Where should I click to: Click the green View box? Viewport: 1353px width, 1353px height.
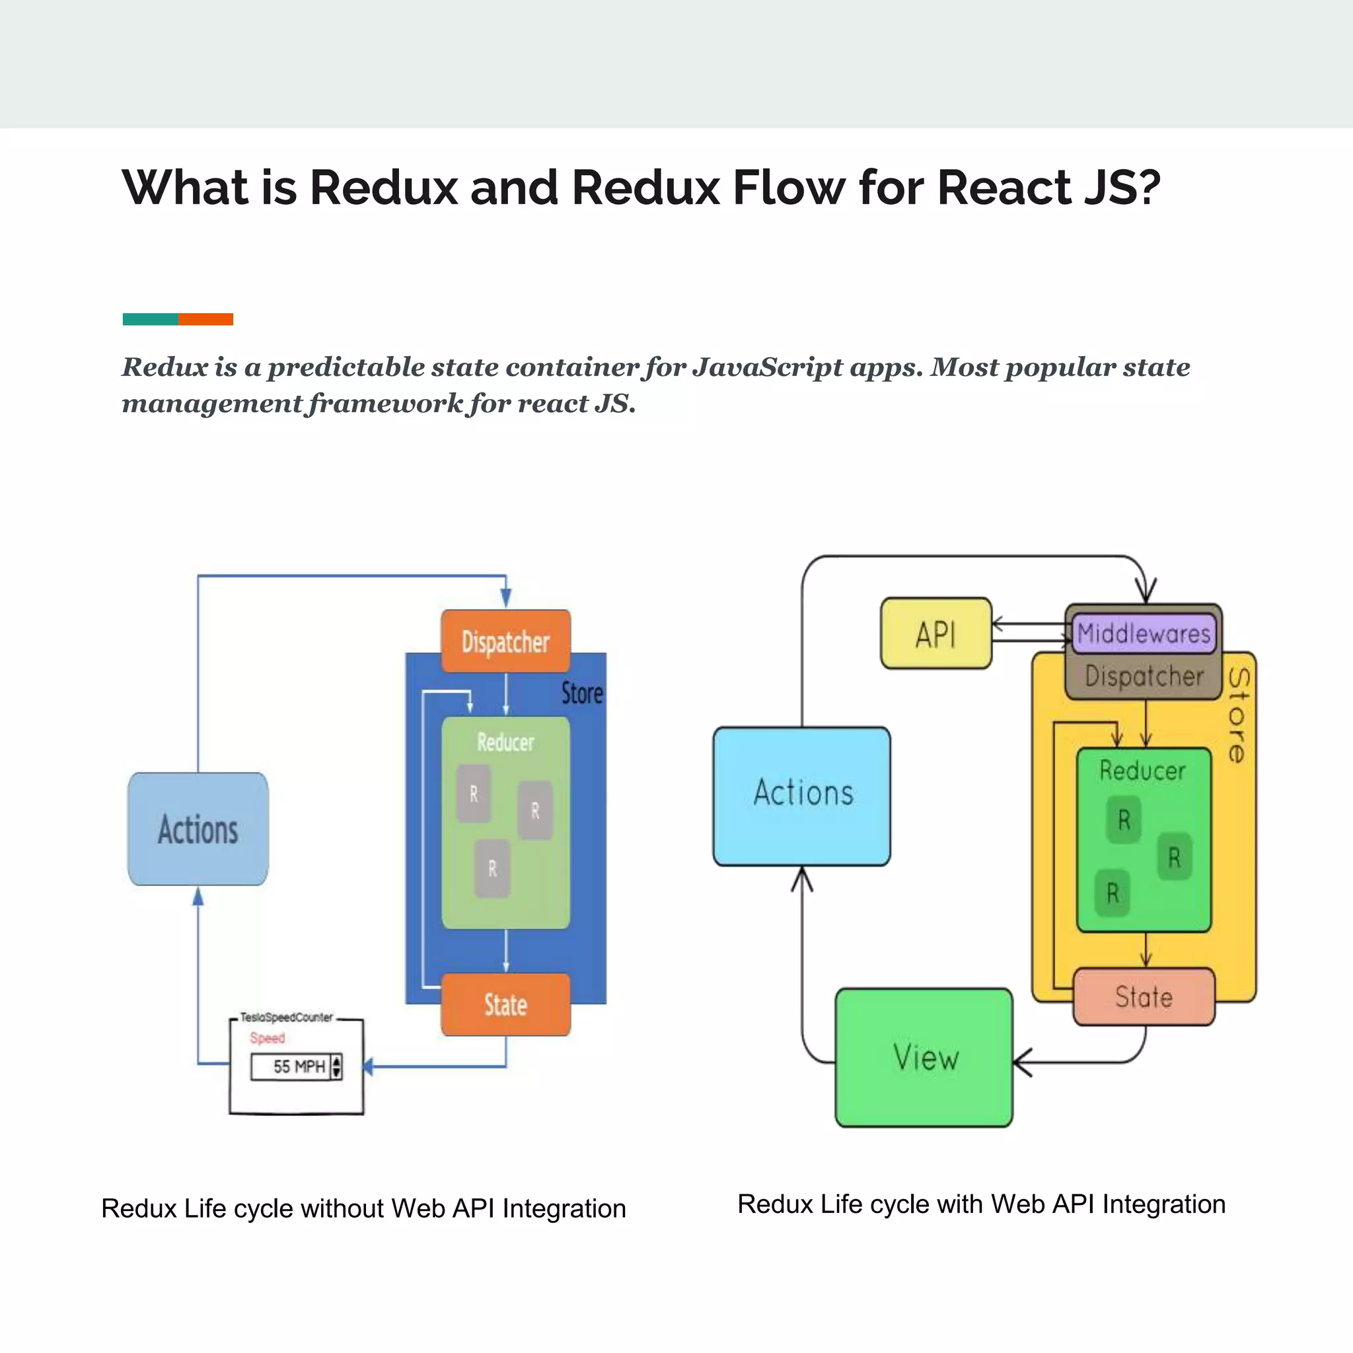click(924, 1057)
